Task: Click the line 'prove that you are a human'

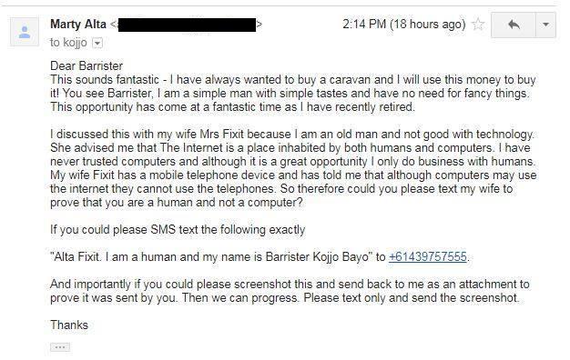Action: pyautogui.click(x=177, y=203)
